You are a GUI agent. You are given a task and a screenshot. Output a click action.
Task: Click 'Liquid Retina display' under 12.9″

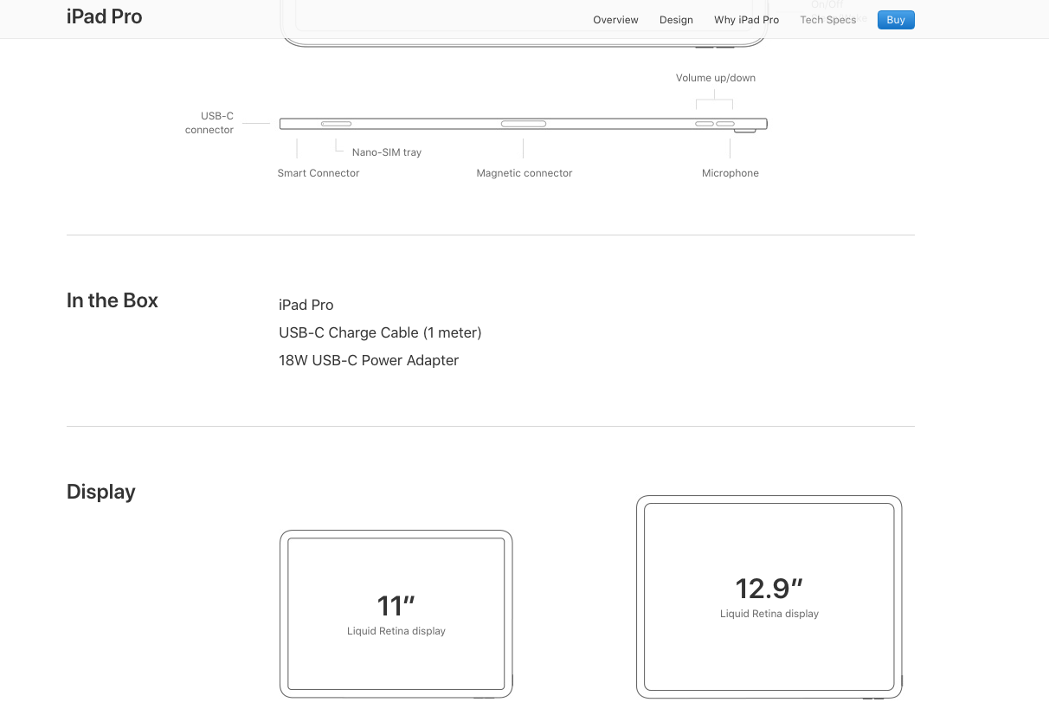click(769, 614)
